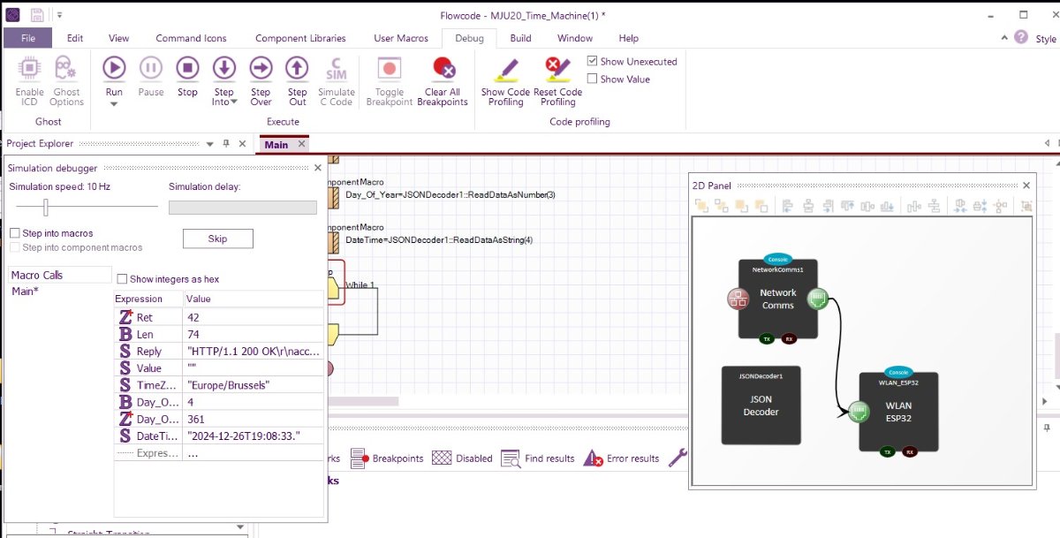Viewport: 1060px width, 538px height.
Task: Clear all breakpoints
Action: pos(442,69)
